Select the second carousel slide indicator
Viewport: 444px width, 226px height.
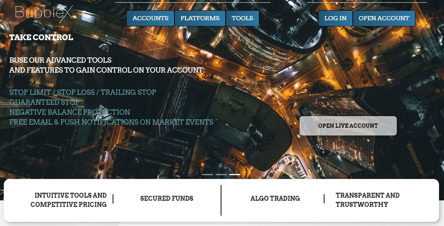point(221,174)
